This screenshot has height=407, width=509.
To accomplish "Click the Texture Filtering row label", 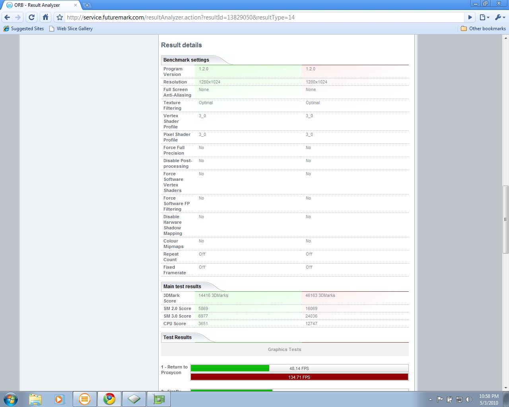I will pyautogui.click(x=172, y=106).
